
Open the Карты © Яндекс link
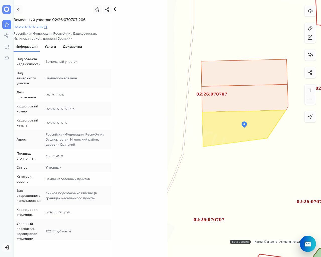pyautogui.click(x=266, y=242)
